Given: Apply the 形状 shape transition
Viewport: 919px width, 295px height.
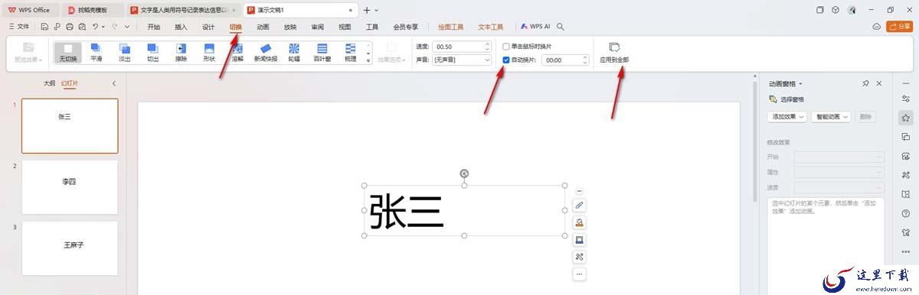Looking at the screenshot, I should click(209, 52).
